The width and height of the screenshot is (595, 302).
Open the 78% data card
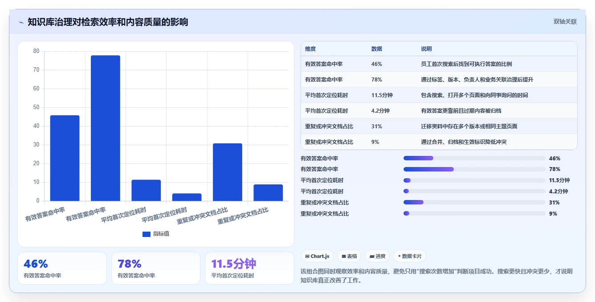coord(156,268)
